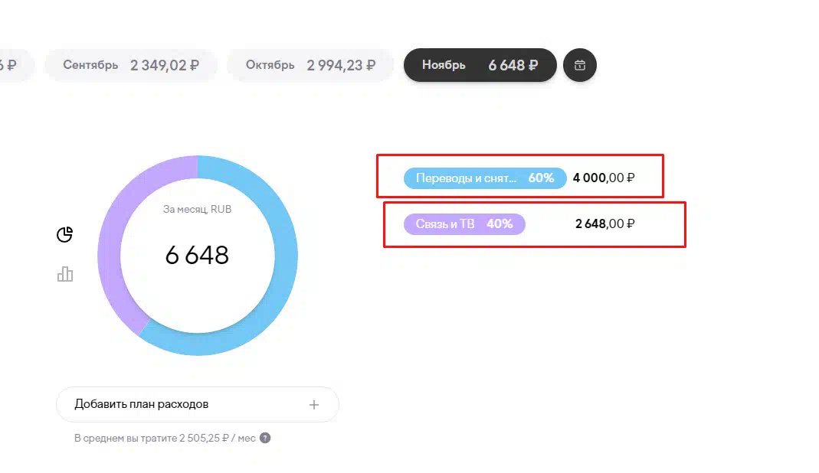Click the За месяц, RUB label
The width and height of the screenshot is (819, 473).
point(197,210)
